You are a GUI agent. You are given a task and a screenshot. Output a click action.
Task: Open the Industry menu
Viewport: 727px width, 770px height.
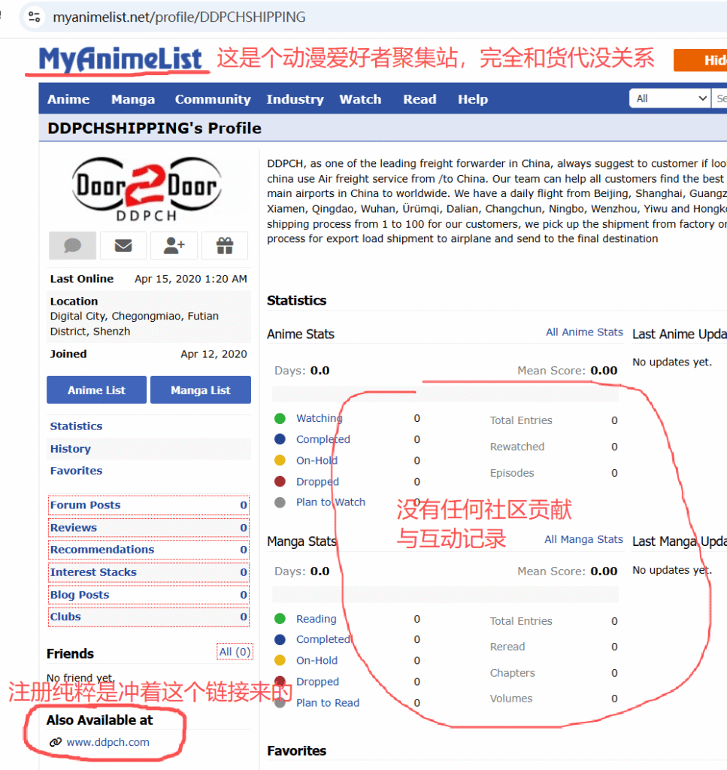295,99
